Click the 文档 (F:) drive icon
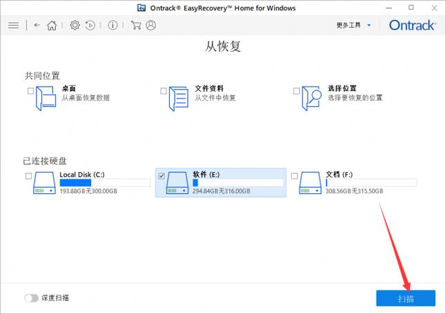This screenshot has height=314, width=446. (x=310, y=183)
